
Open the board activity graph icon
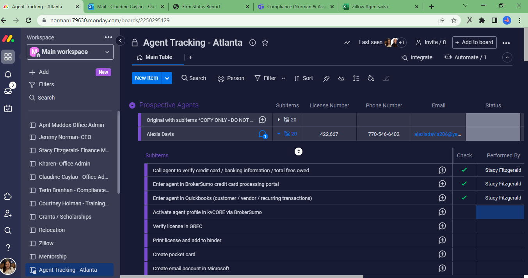[x=347, y=43]
